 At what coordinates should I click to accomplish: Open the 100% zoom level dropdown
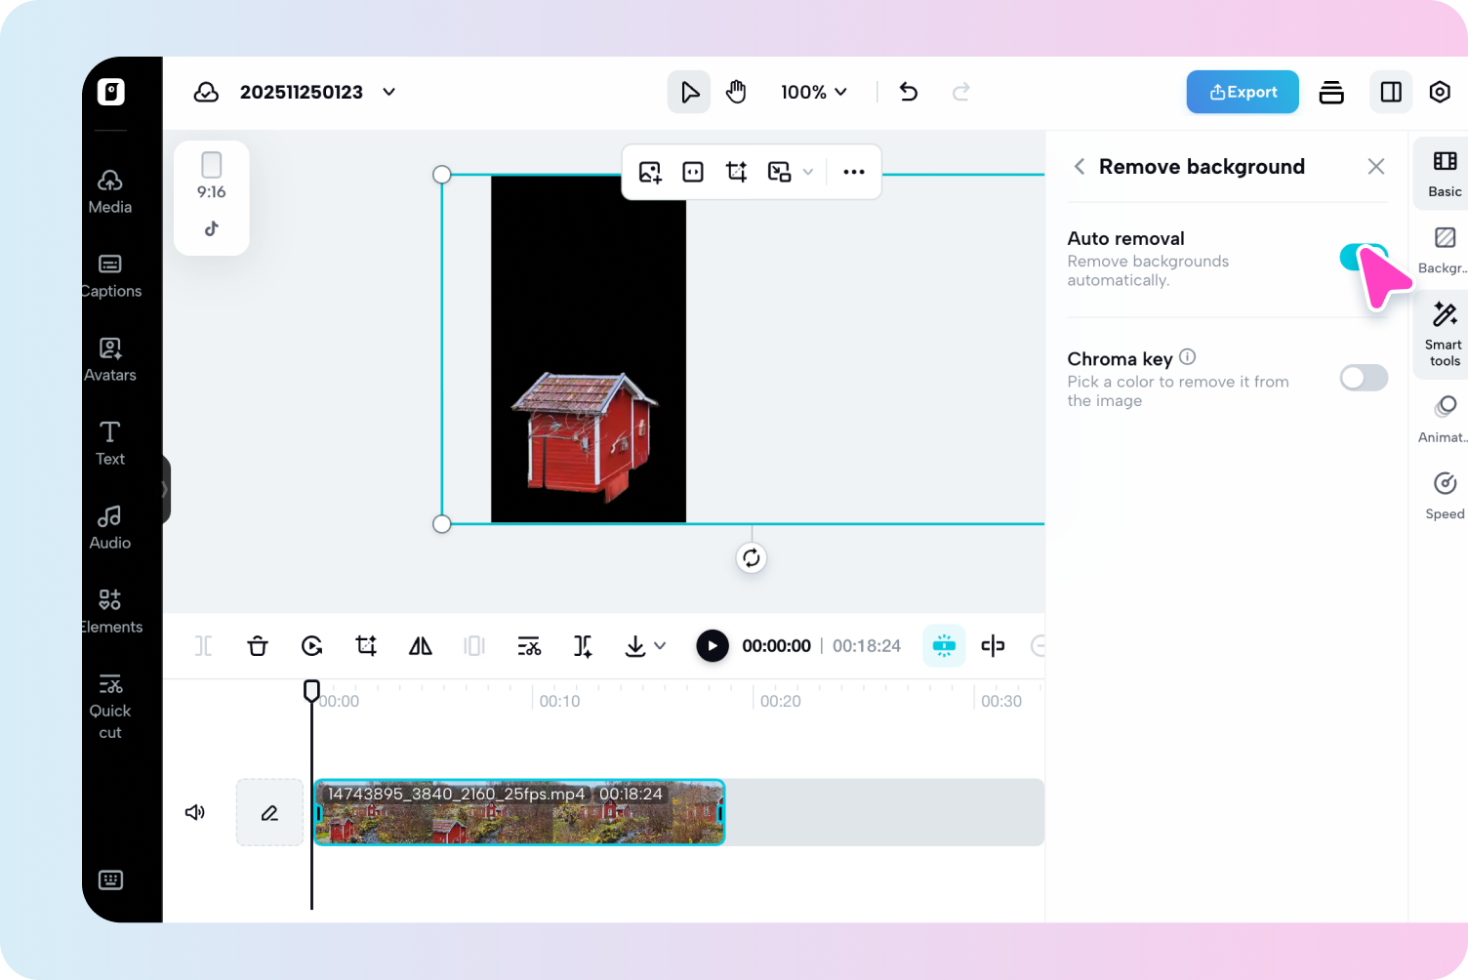(813, 92)
